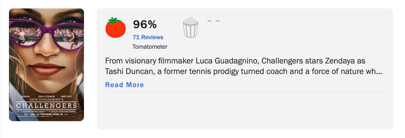The width and height of the screenshot is (405, 138).
Task: Expand the synopsis with Read More
Action: coord(124,85)
